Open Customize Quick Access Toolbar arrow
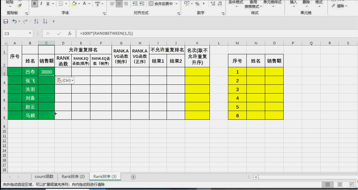Screen dimensions: 358x190 coord(54,21)
